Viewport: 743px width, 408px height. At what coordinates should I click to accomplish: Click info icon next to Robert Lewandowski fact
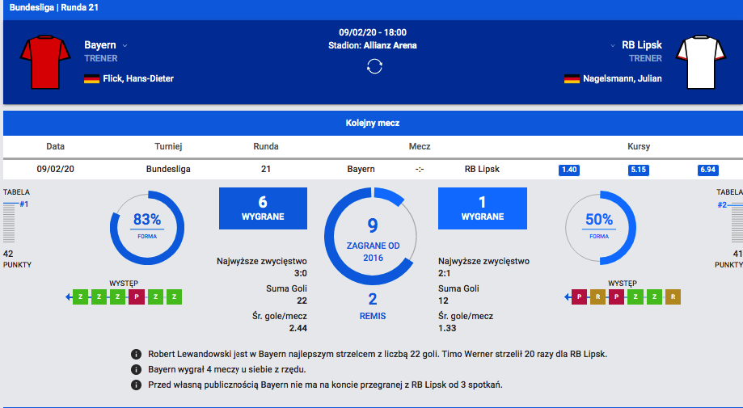point(137,355)
